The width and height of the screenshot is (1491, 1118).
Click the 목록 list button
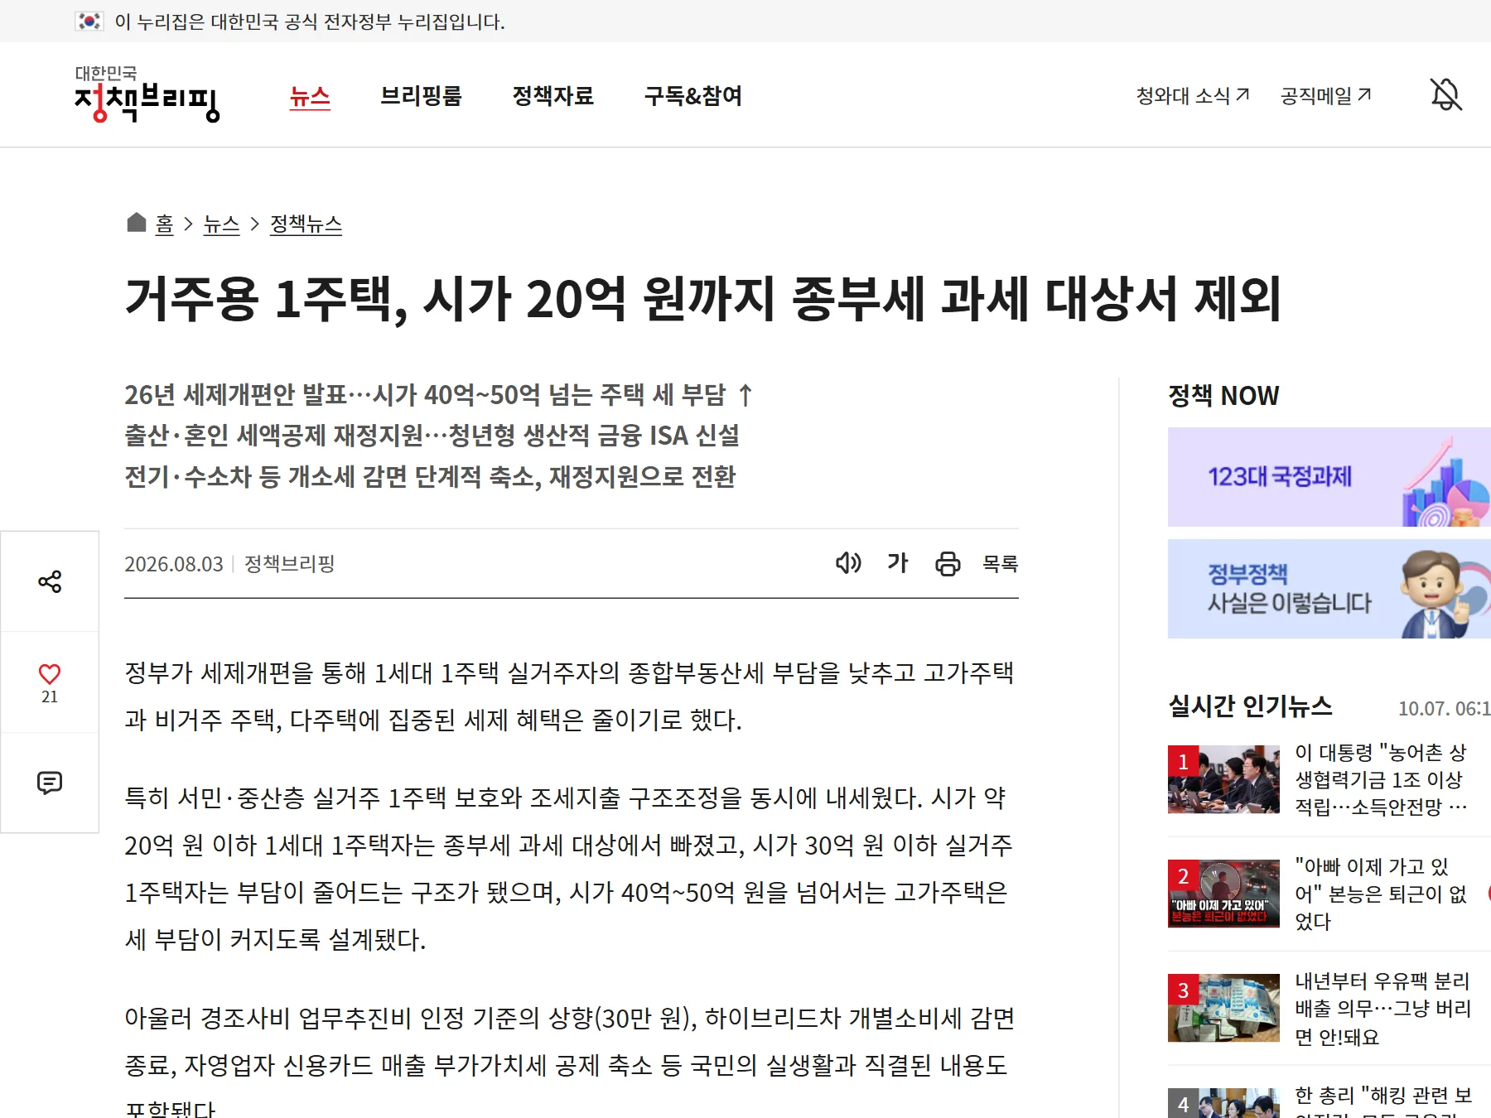pyautogui.click(x=1000, y=564)
